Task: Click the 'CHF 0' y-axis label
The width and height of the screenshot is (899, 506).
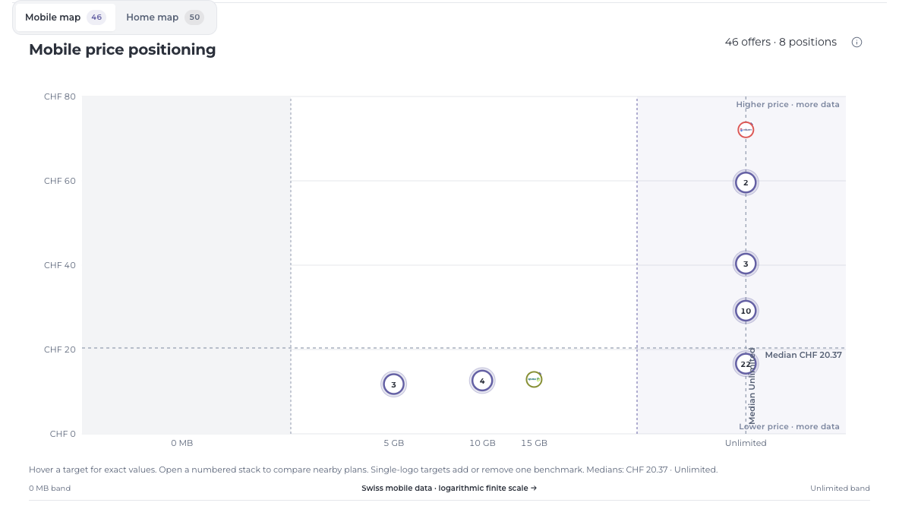Action: pos(62,434)
